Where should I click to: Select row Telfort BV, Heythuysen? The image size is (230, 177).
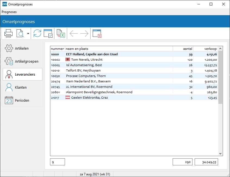(134, 70)
